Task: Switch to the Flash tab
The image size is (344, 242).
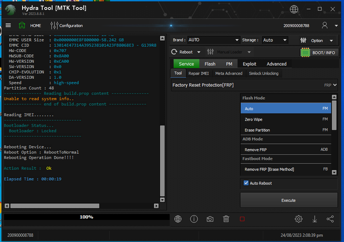Action: pos(210,64)
